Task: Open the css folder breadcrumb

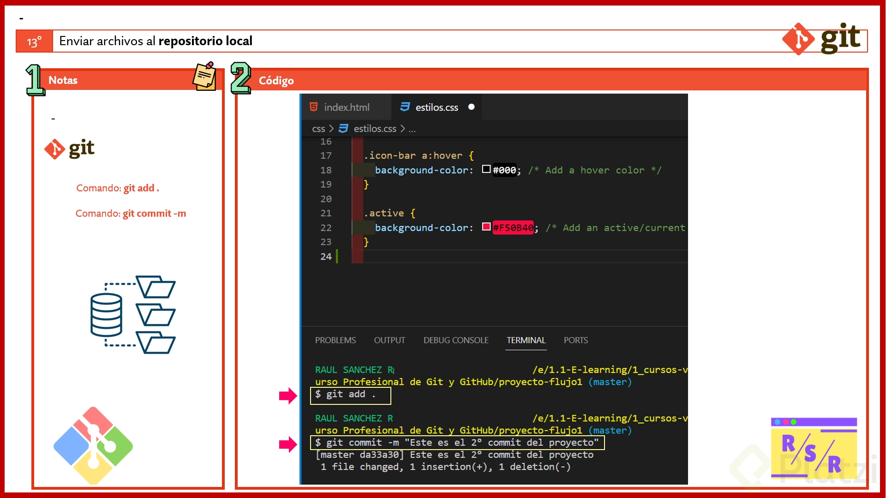Action: point(318,129)
